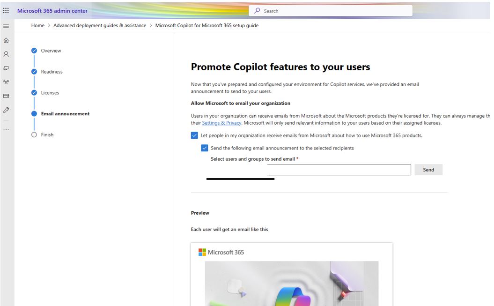Screen dimensions: 494x306
Task: Jump to the Readiness step
Action: point(52,72)
